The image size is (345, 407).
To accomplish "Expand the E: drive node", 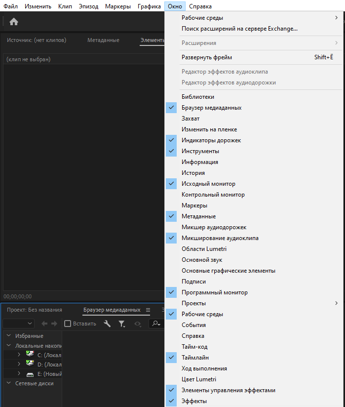I will tap(19, 373).
